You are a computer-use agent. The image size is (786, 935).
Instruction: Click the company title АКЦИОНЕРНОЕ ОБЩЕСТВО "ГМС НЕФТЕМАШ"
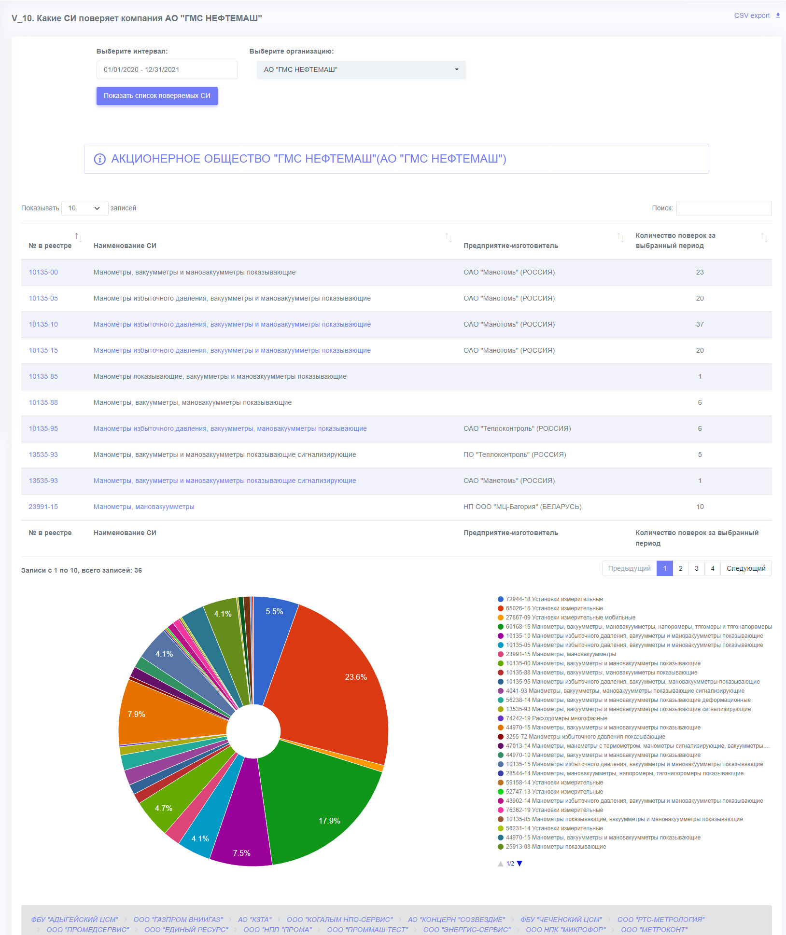click(309, 159)
